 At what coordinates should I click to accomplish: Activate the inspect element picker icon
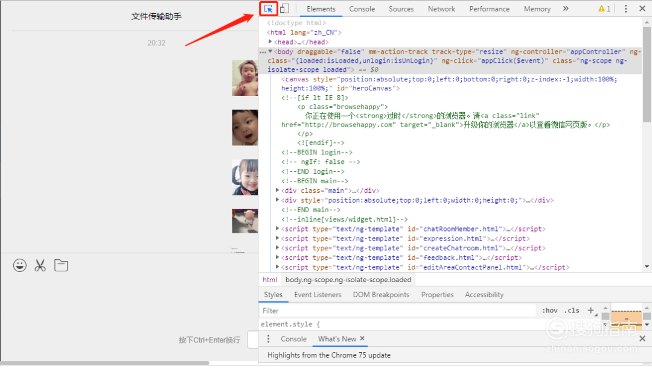268,8
